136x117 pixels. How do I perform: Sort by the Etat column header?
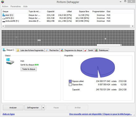click(108, 11)
